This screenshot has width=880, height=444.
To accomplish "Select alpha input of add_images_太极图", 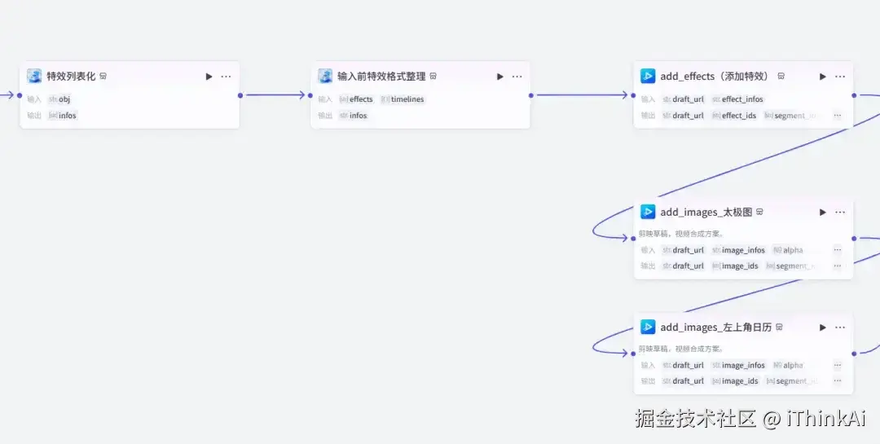I will click(788, 250).
